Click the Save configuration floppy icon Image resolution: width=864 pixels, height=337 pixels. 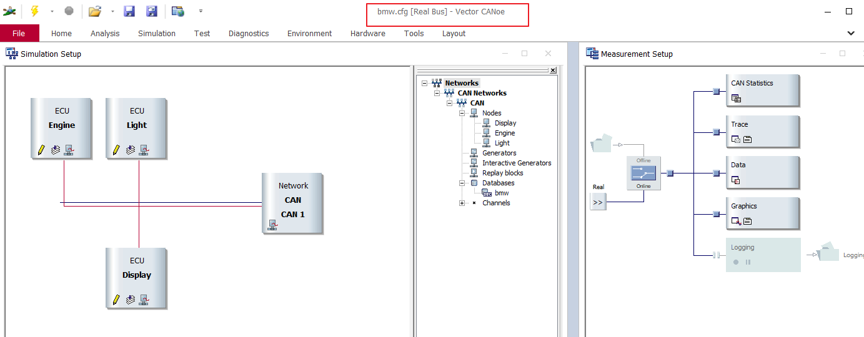[129, 11]
